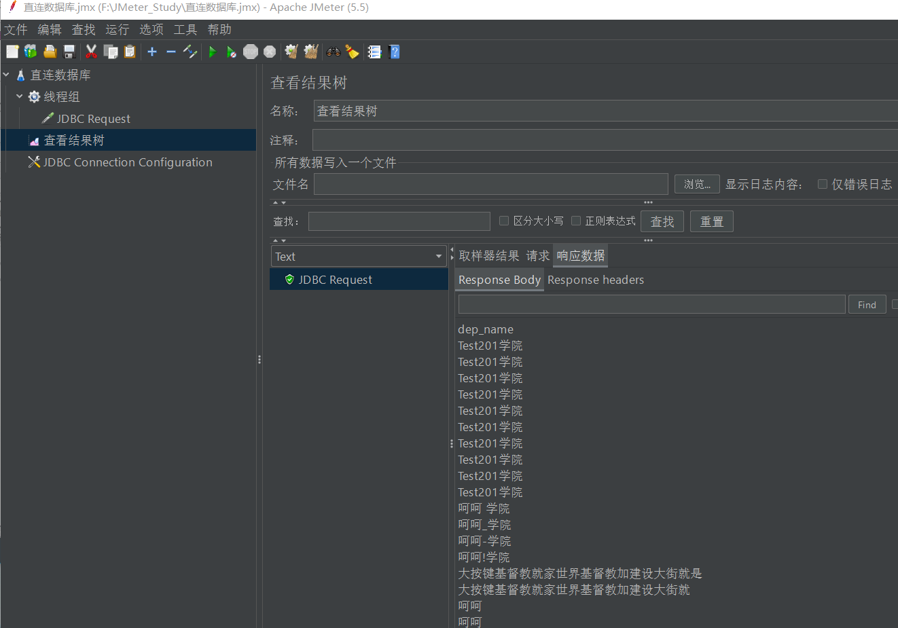Toggle the 区分大小写 checkbox

pos(504,221)
